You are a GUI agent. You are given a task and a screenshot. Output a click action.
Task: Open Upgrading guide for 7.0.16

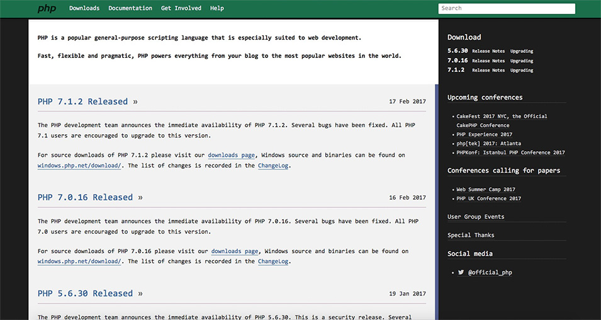(522, 60)
